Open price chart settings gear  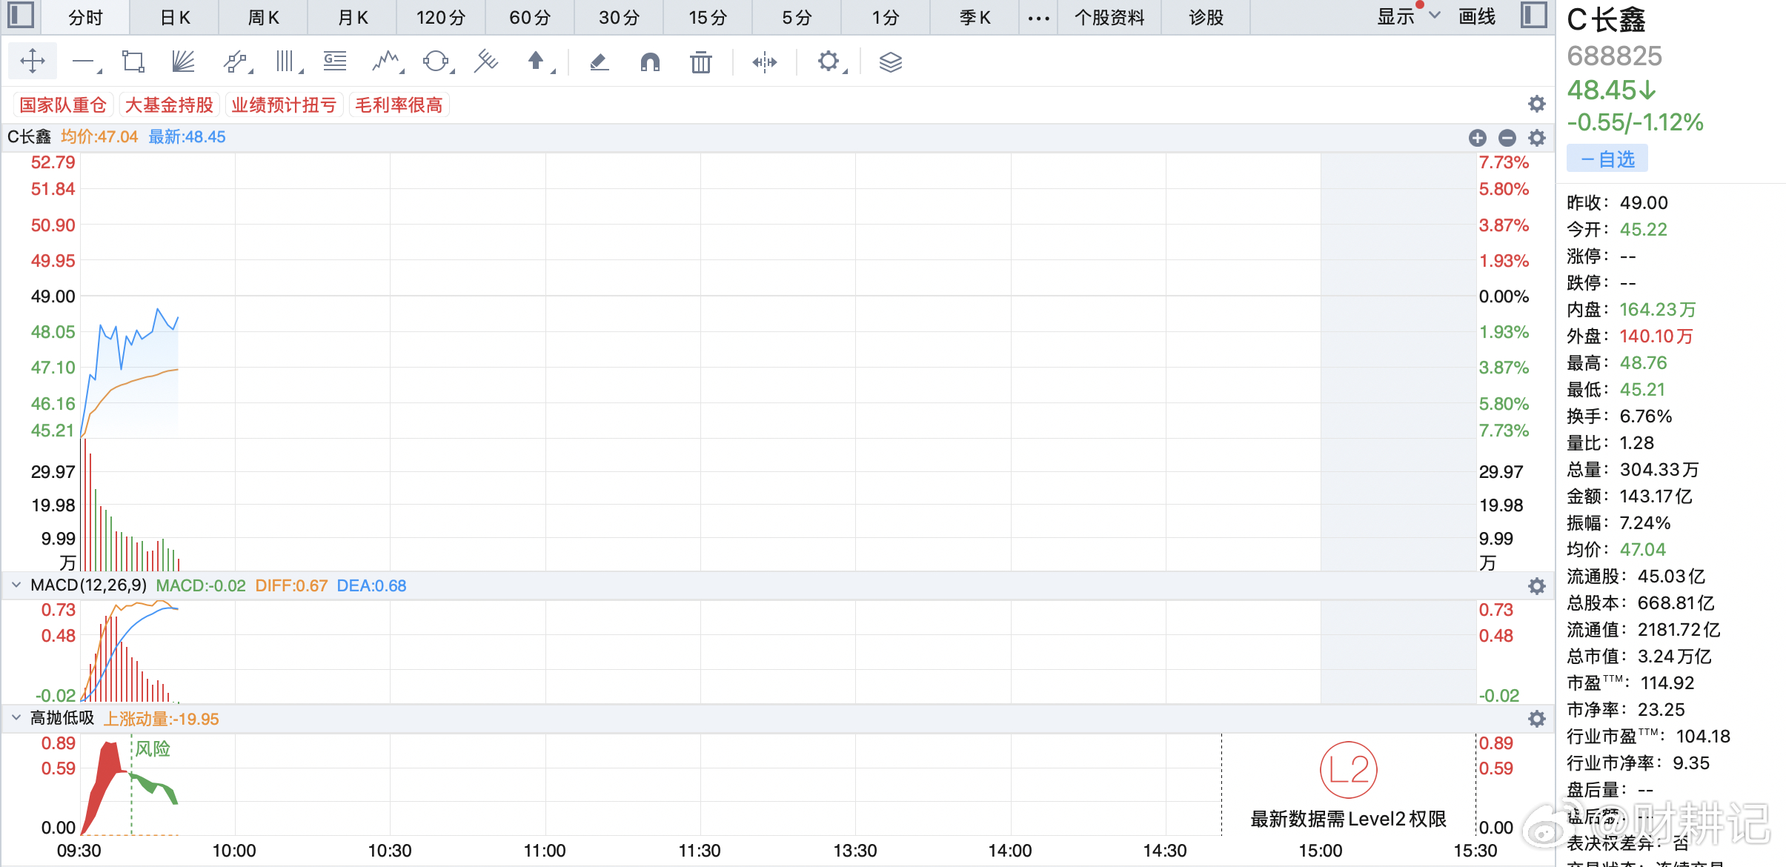(1537, 138)
